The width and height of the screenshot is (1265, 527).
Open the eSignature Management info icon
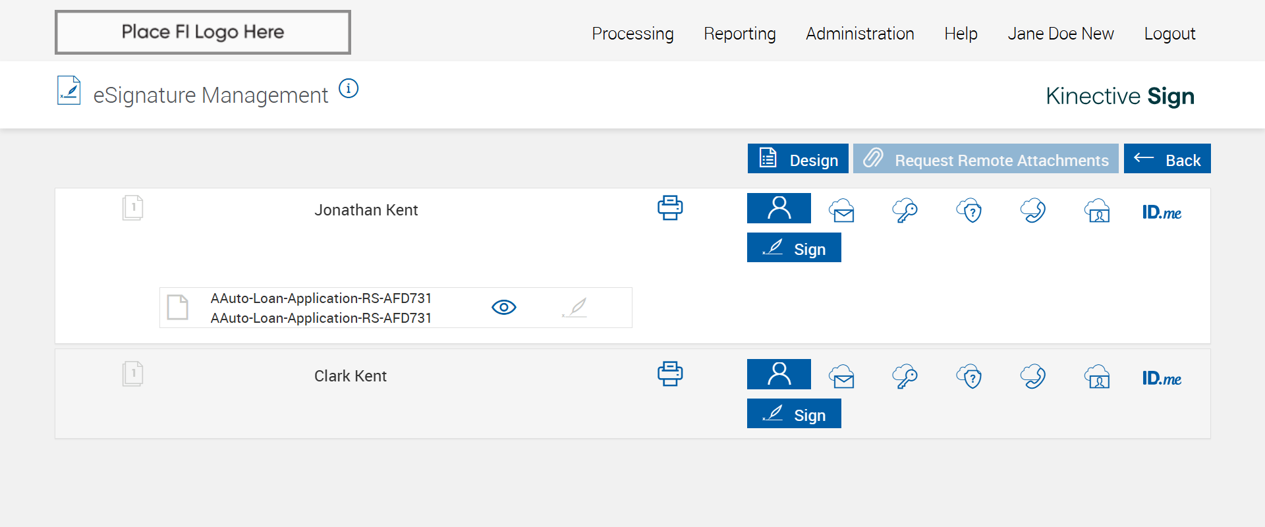click(x=349, y=88)
